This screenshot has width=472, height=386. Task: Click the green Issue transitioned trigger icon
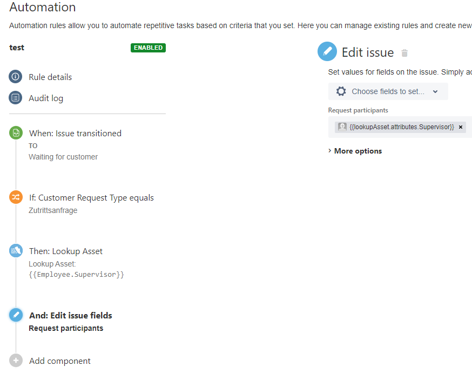(x=16, y=132)
